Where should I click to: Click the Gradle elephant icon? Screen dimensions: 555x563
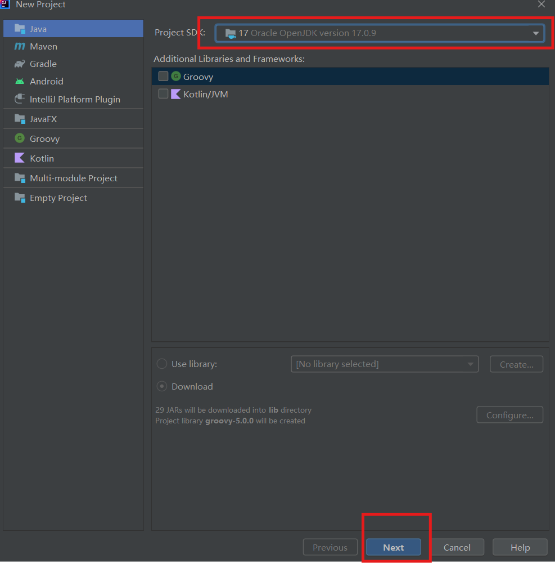pos(20,64)
